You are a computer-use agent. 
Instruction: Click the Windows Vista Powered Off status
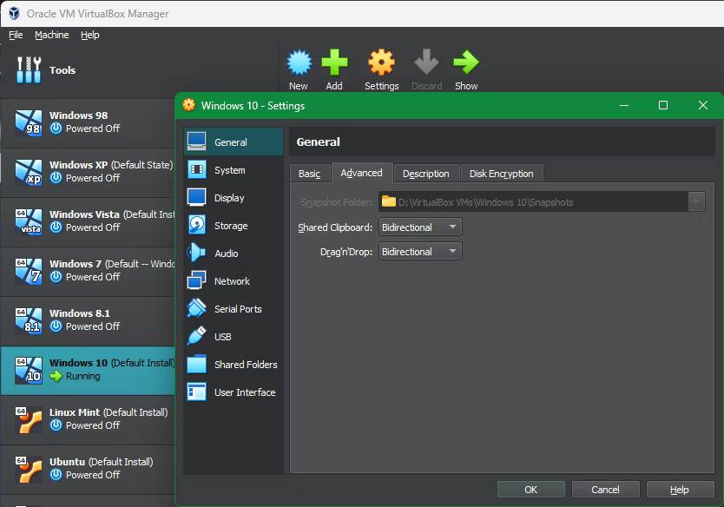click(x=92, y=227)
